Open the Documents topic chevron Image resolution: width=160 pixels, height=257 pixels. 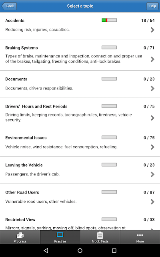click(x=152, y=88)
